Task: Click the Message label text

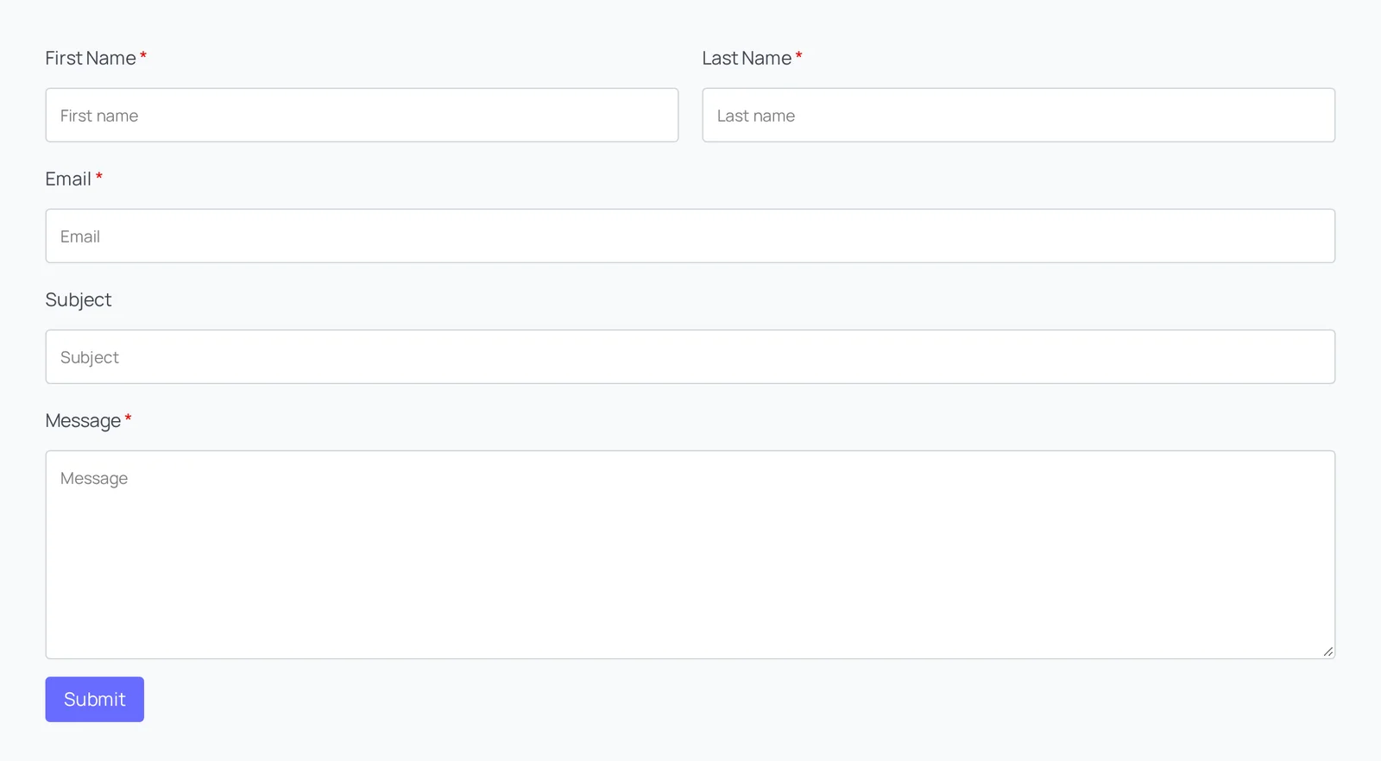Action: [x=83, y=421]
